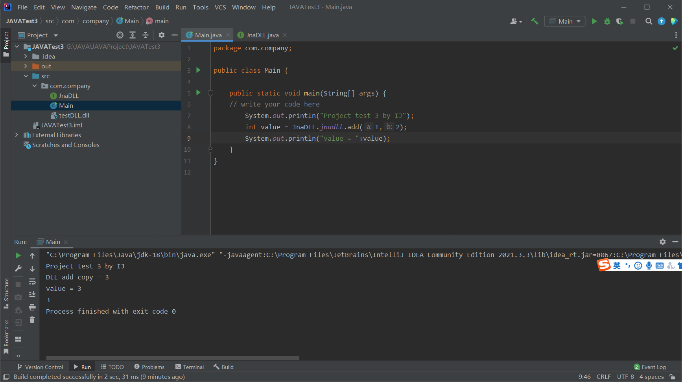Open the Refactor menu
Screen dimensions: 682x382
(136, 7)
